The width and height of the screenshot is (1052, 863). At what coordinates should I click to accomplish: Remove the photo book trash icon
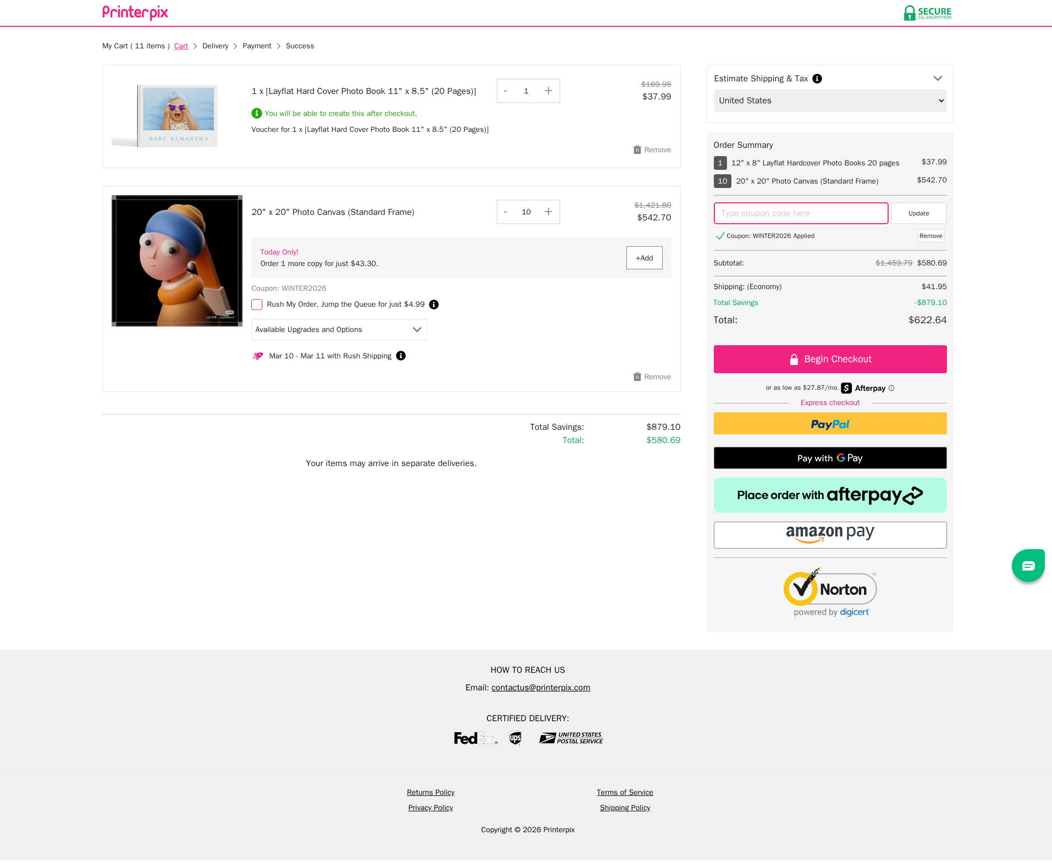(637, 150)
